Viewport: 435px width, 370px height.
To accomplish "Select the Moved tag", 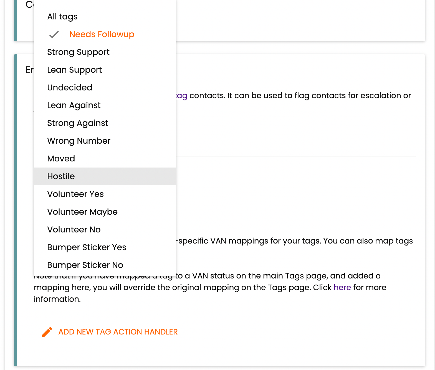I will point(105,159).
